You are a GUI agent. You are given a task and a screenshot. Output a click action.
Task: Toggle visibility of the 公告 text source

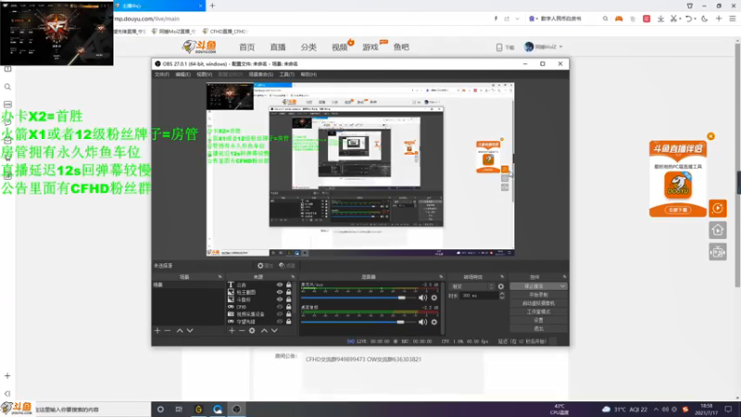[280, 284]
